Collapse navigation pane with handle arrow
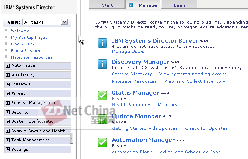Viewport: 248px width, 159px height. point(72,138)
